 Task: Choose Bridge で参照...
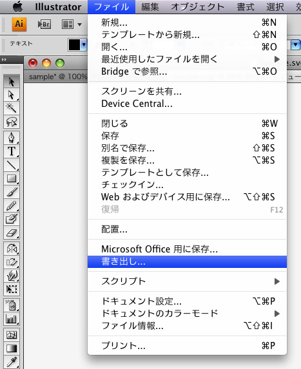[x=188, y=71]
